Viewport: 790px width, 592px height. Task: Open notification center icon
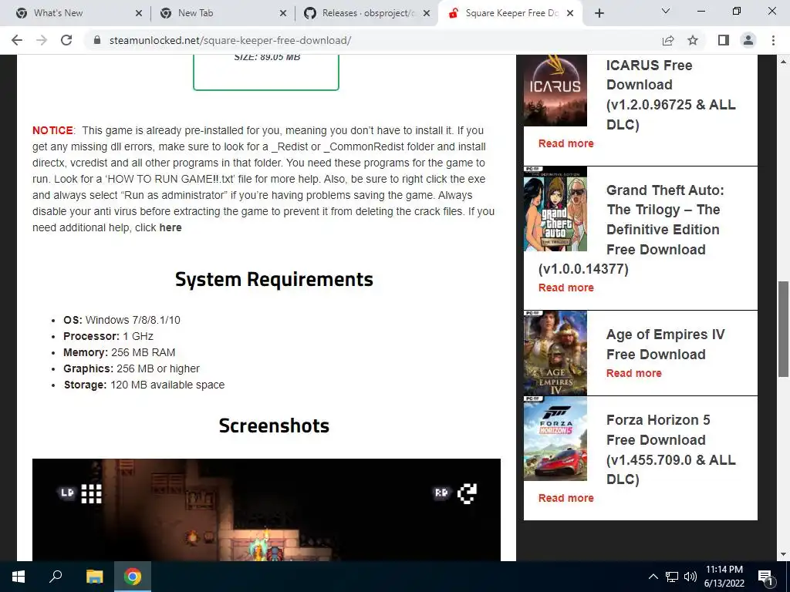765,577
